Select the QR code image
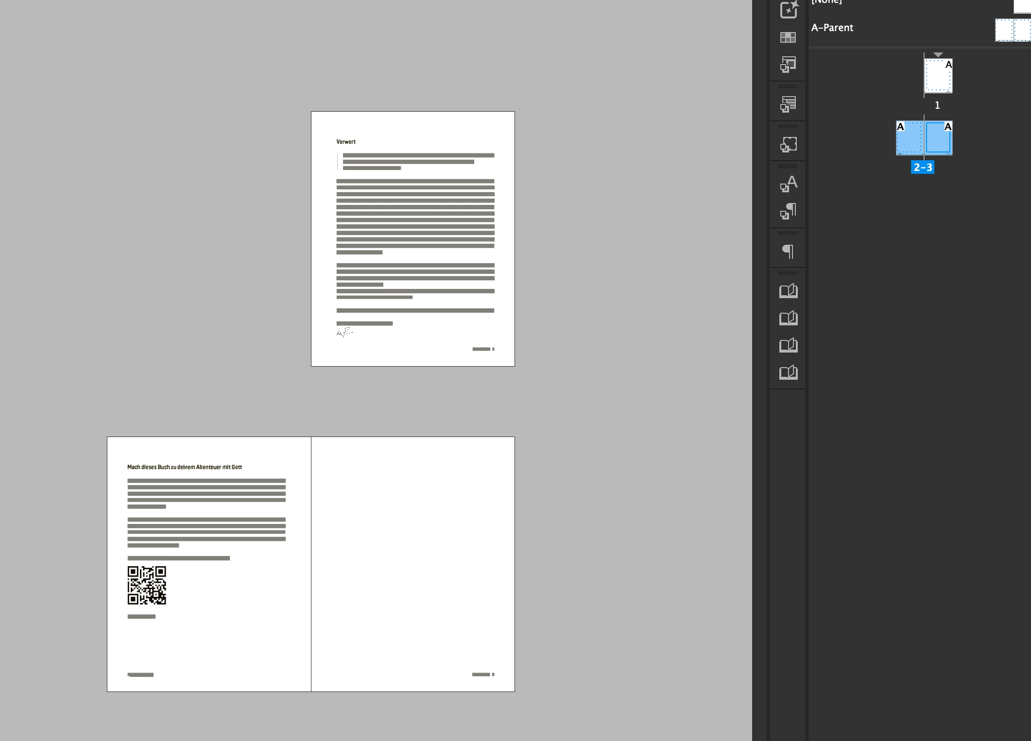Image resolution: width=1031 pixels, height=741 pixels. (x=147, y=585)
